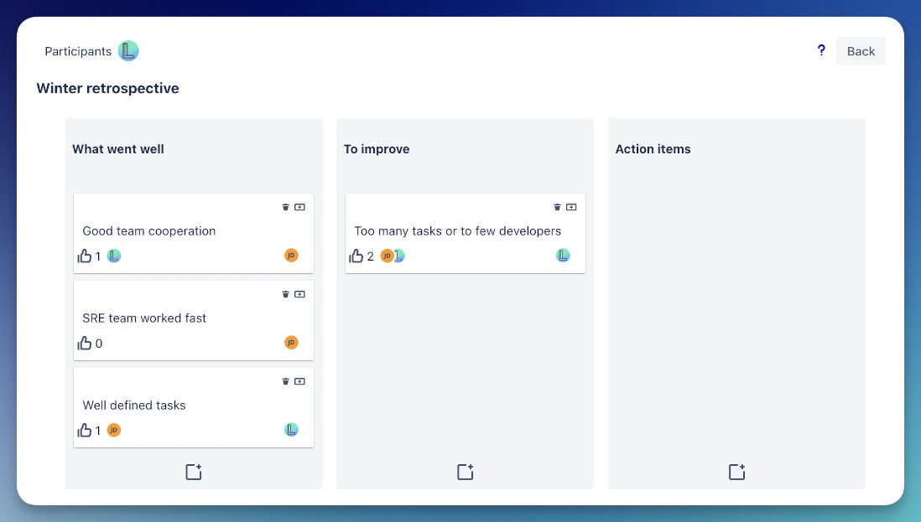
Task: Click JD author avatar on SRE team card
Action: [x=291, y=343]
